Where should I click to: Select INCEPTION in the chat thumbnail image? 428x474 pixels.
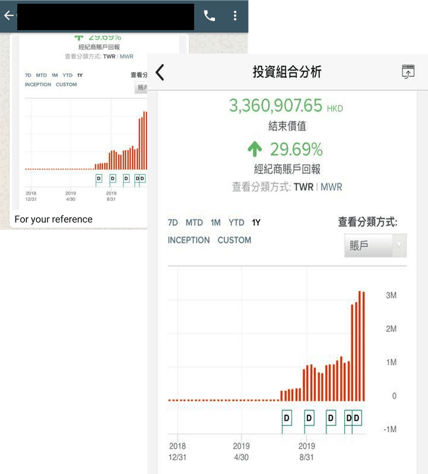coord(38,85)
